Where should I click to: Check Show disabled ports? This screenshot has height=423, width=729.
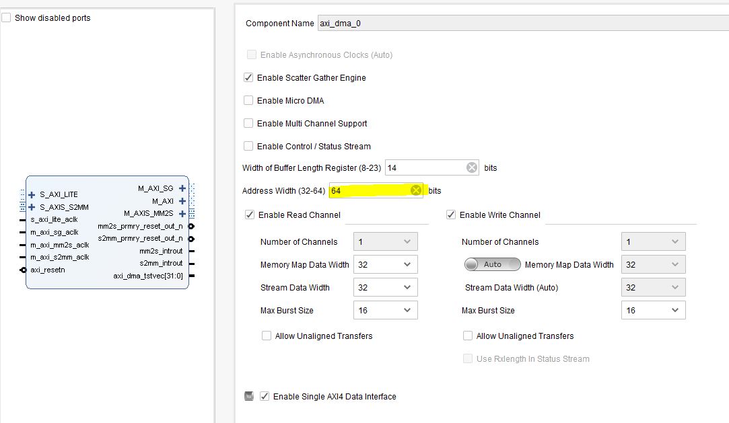7,17
